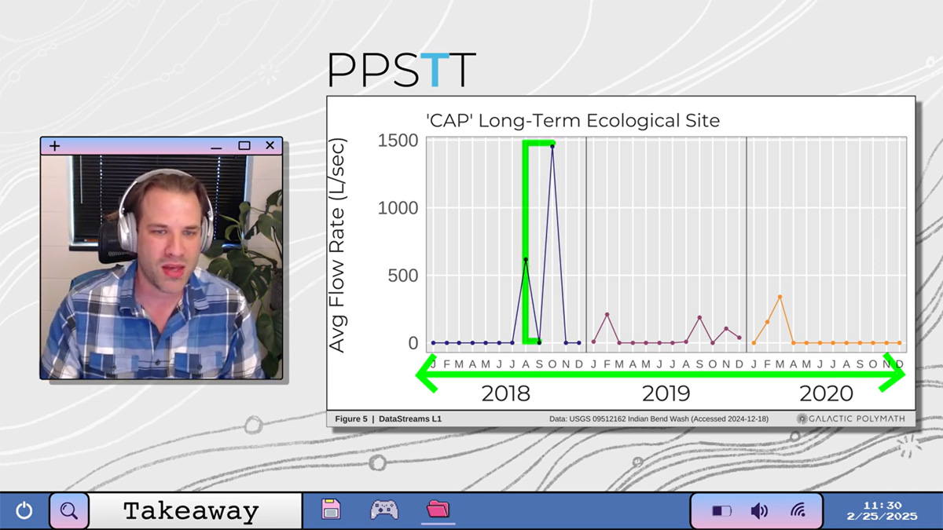Select the orange March 2020 peak point
The width and height of the screenshot is (943, 530).
780,297
